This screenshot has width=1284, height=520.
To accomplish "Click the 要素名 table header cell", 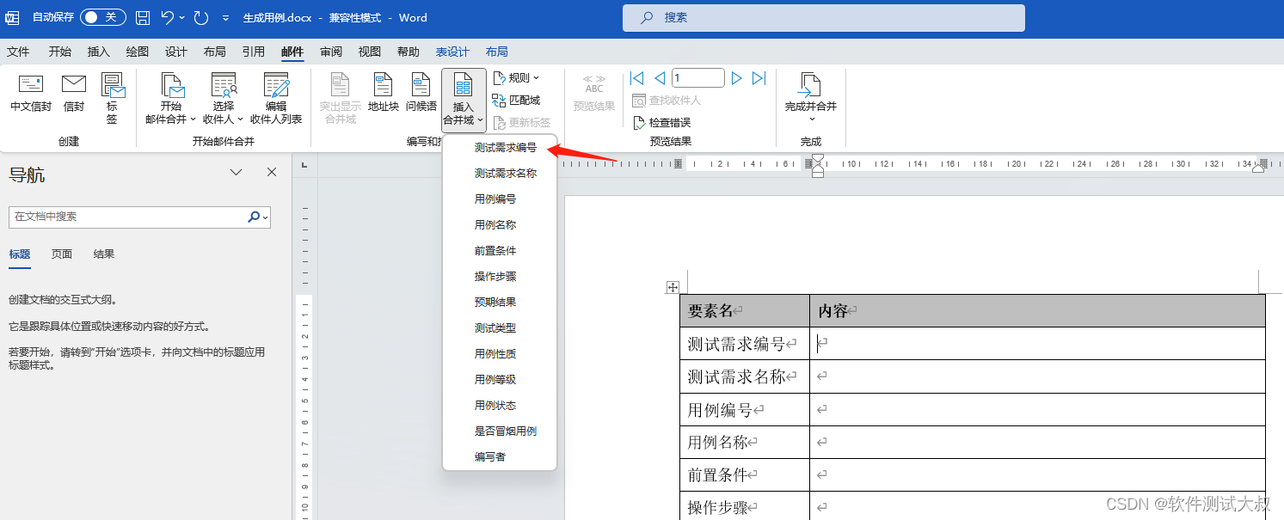I will [745, 310].
